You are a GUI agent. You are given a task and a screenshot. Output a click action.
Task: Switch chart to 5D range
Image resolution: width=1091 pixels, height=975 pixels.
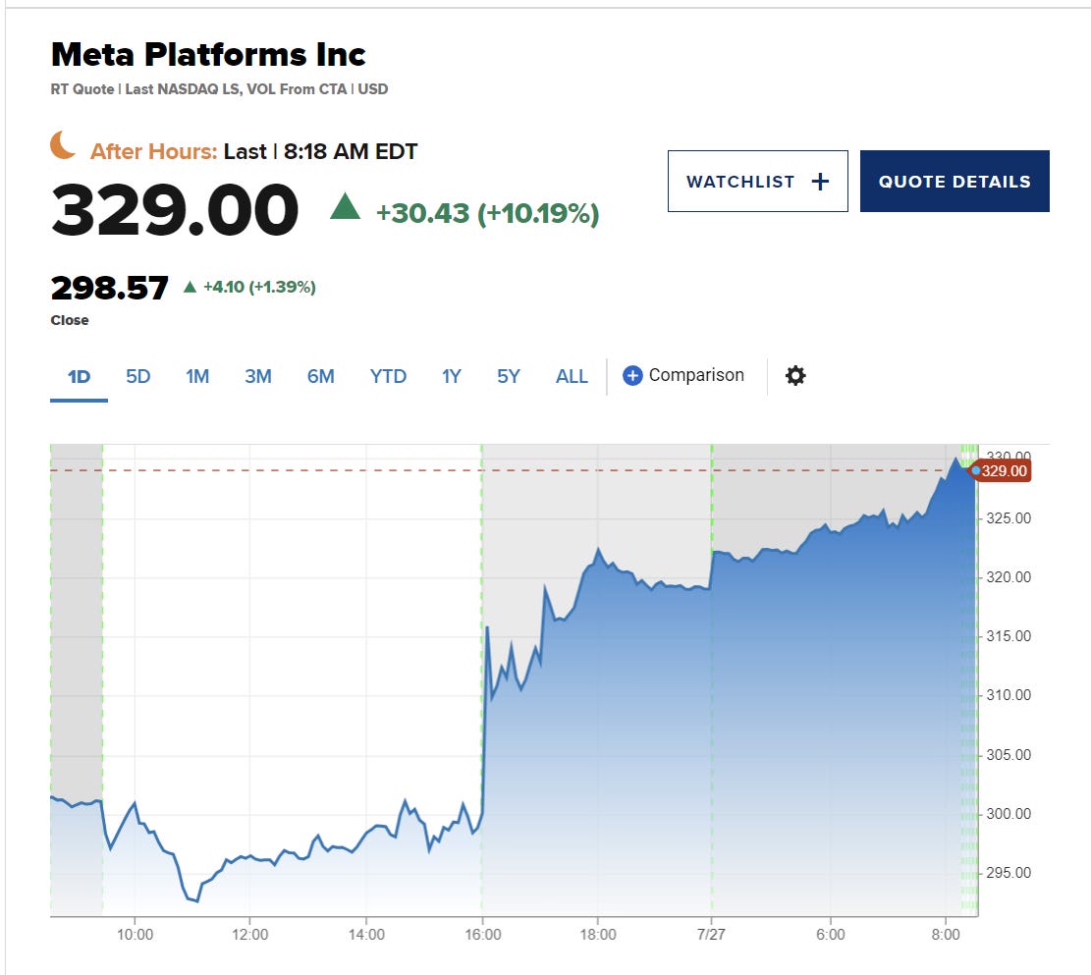138,376
